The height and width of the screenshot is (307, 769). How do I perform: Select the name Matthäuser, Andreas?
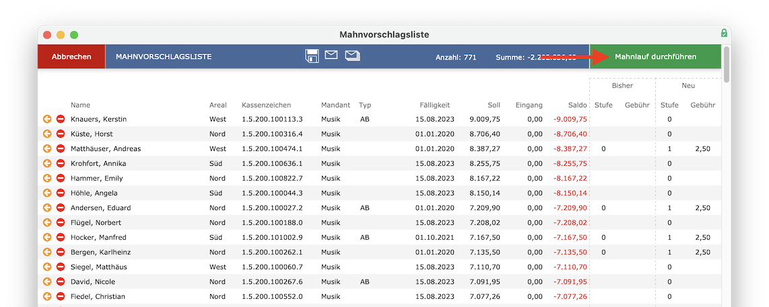106,148
